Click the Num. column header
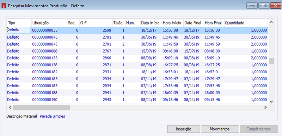Viewport: 282px width, 136px height. coord(133,23)
